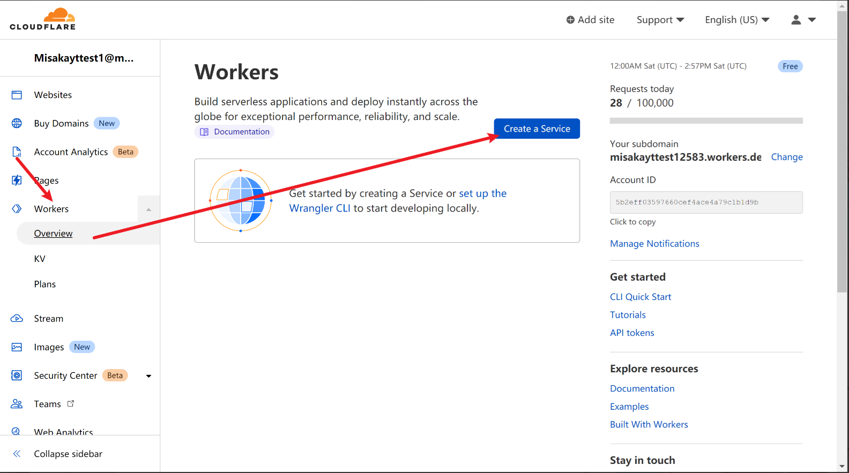Viewport: 849px width, 473px height.
Task: Expand the user account dropdown arrow
Action: point(812,20)
